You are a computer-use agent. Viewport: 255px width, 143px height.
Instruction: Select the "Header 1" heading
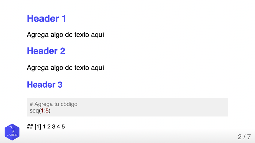coord(47,18)
